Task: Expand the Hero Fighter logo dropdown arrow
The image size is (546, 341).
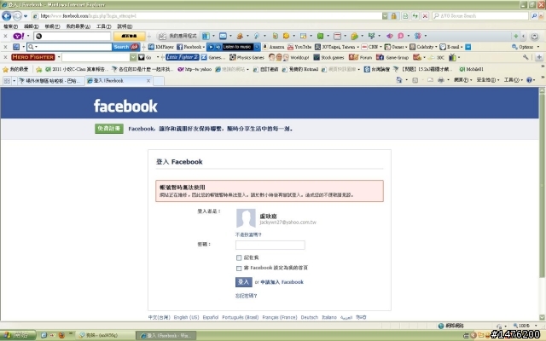Action: [x=59, y=57]
